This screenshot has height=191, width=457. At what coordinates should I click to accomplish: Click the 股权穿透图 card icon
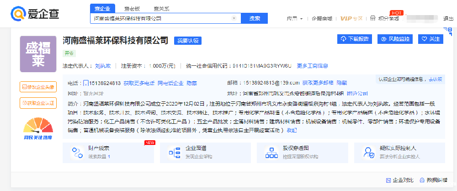272,153
